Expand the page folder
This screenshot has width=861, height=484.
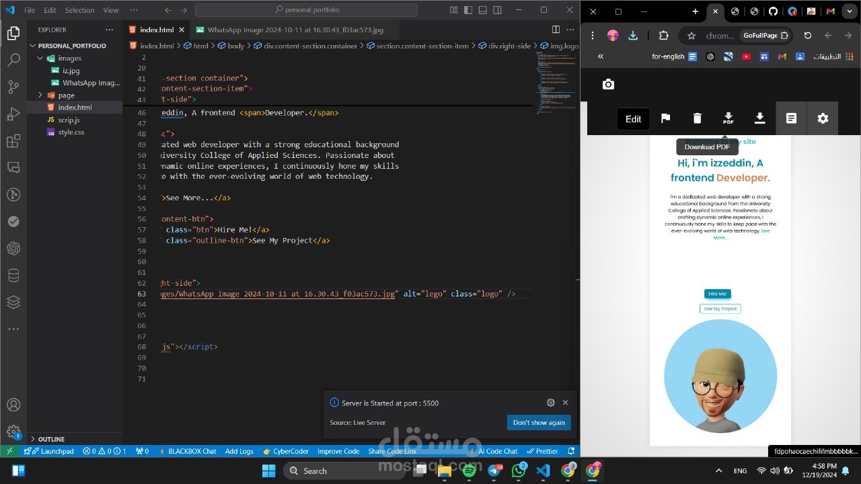pyautogui.click(x=66, y=95)
